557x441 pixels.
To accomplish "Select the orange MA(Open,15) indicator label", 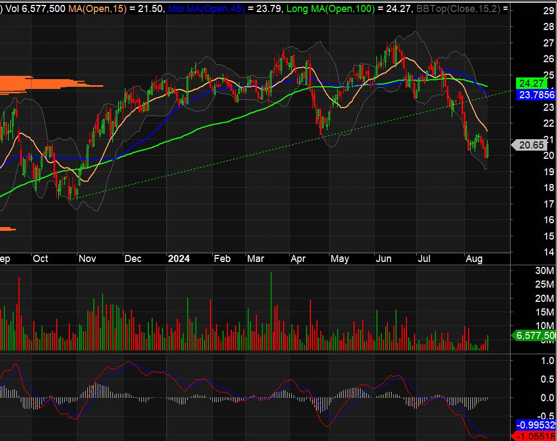I will click(x=97, y=9).
